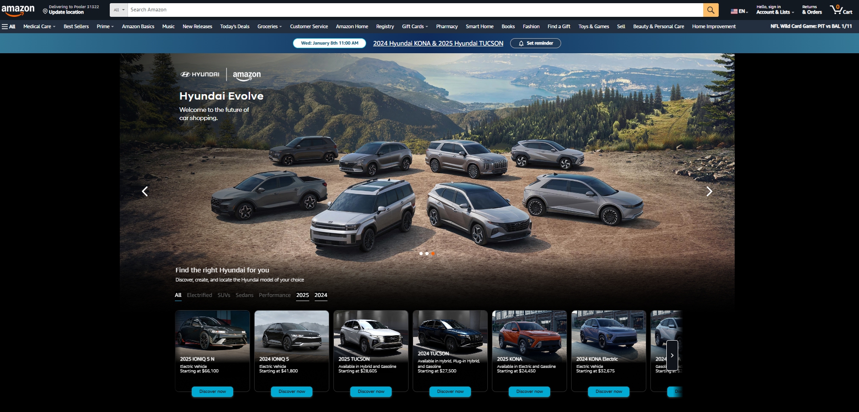Open the 2024 Hyundai KONA & TUCSON link

[438, 43]
